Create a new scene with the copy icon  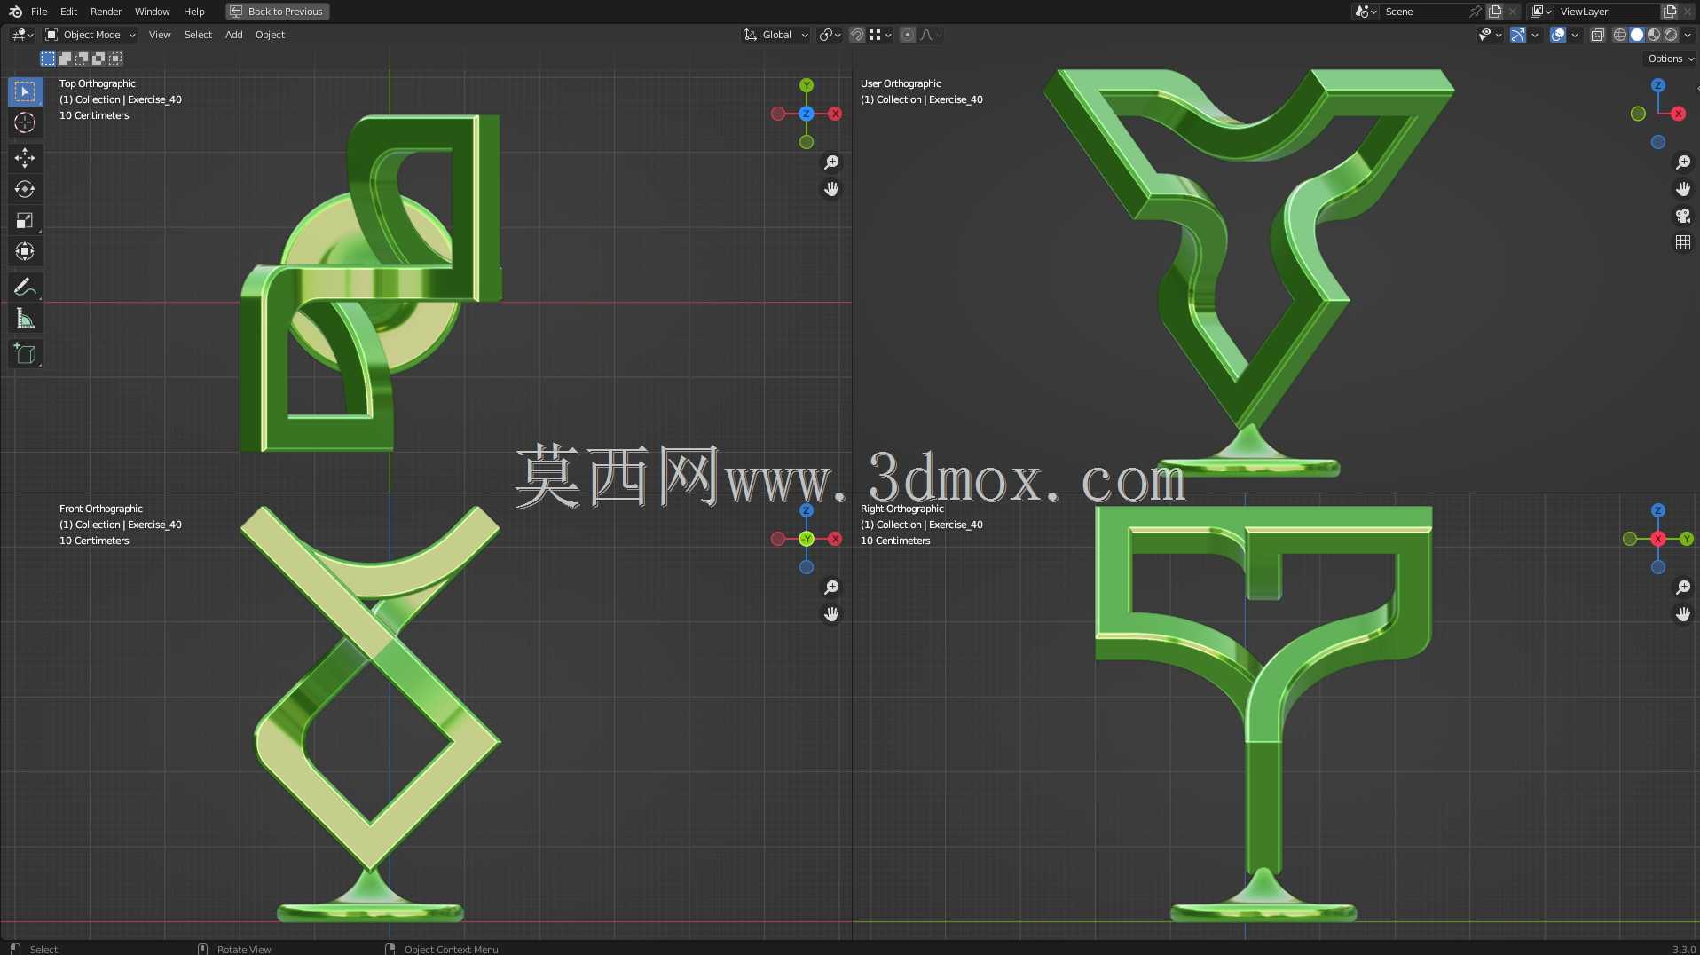1496,12
